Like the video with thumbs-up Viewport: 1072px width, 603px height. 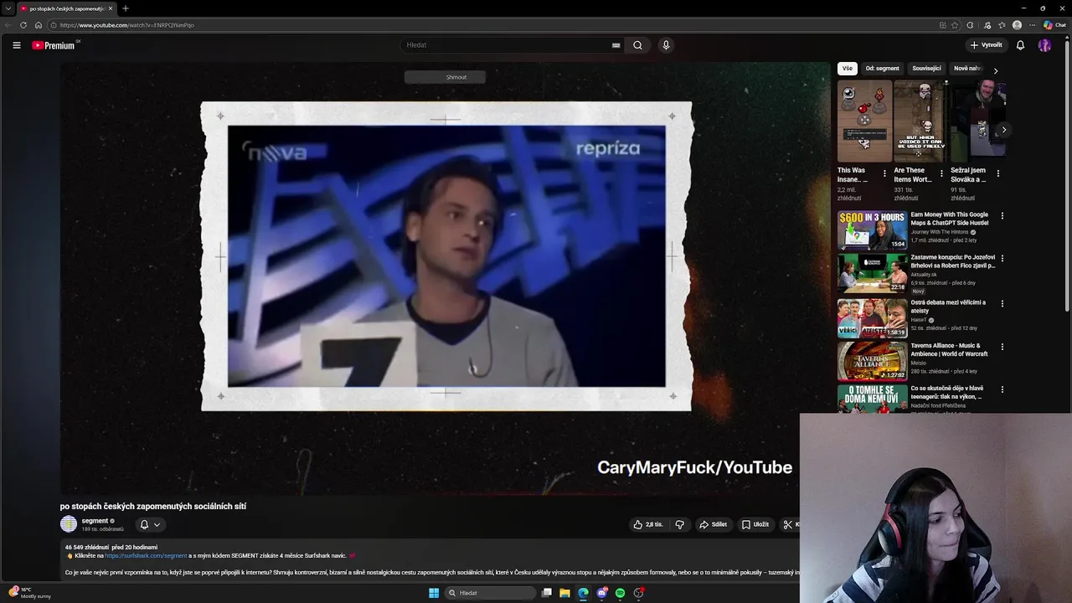648,524
